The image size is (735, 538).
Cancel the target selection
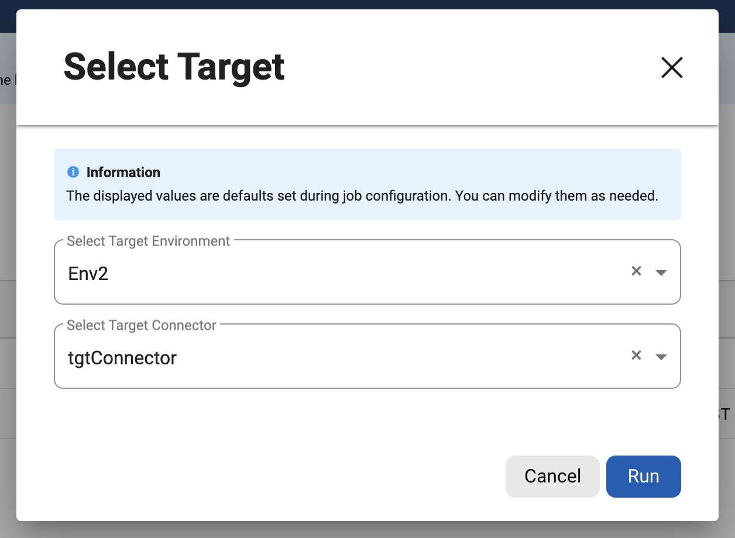552,476
